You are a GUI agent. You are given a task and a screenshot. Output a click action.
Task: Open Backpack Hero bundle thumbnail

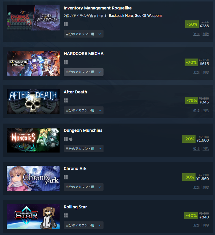(33, 18)
